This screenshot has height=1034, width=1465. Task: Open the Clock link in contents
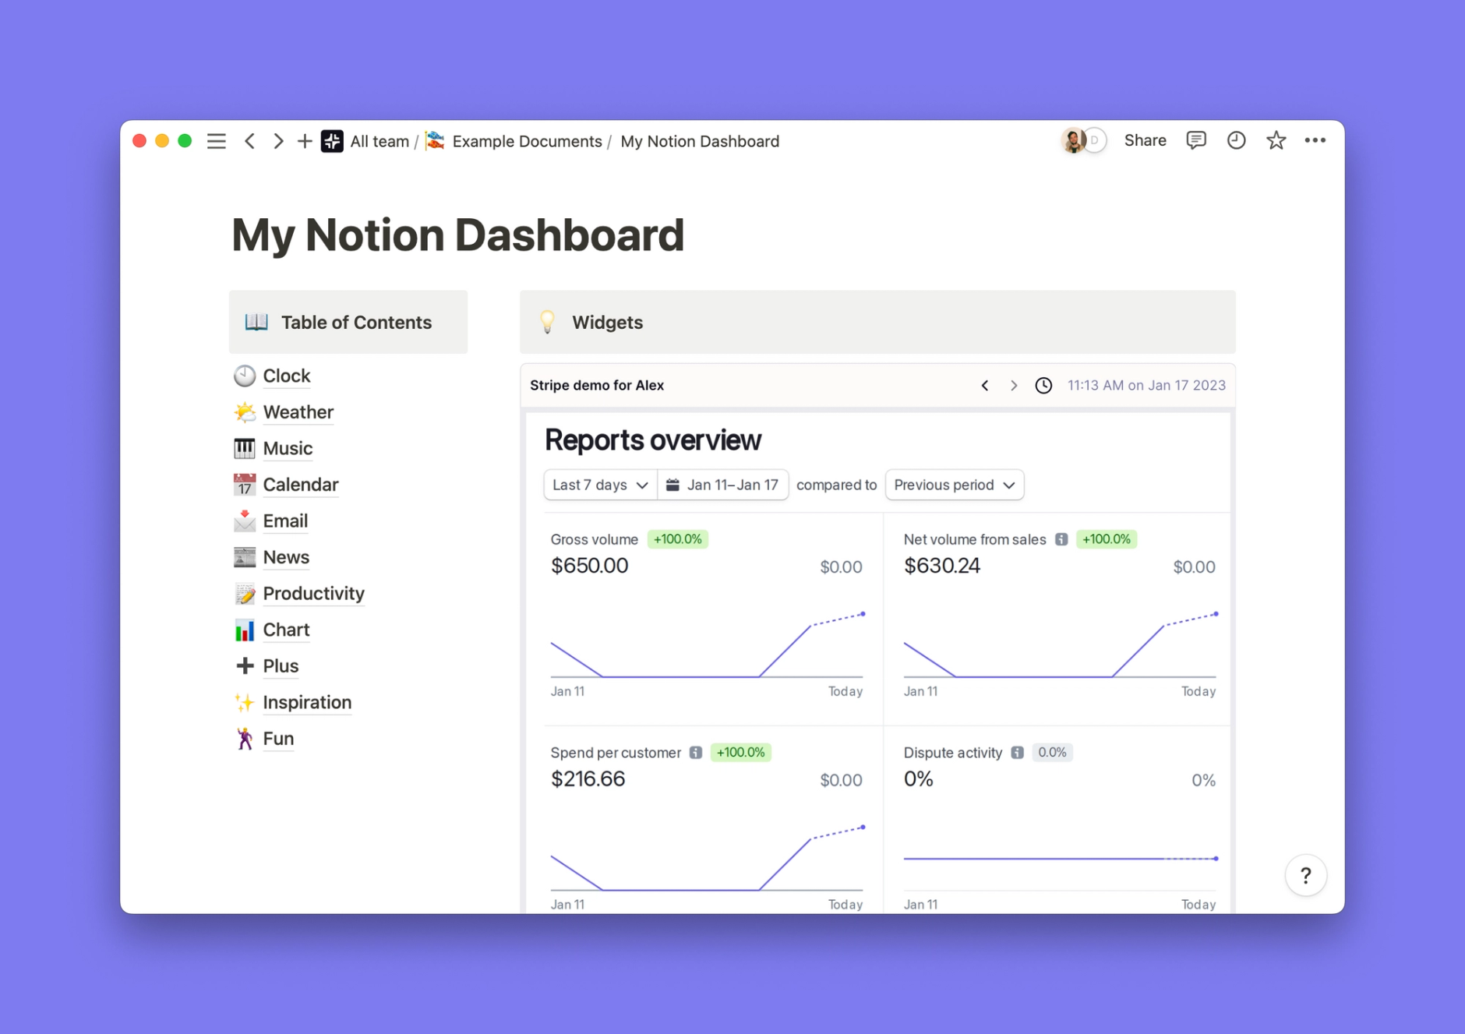(x=287, y=376)
